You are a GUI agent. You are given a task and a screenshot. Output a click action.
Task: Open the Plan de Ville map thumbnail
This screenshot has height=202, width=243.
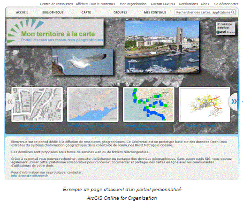93,104
